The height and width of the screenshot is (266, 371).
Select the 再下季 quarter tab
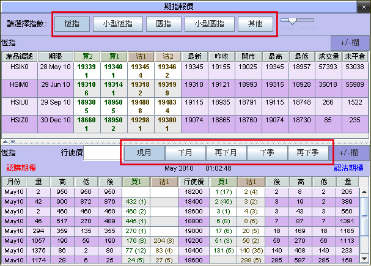point(308,153)
